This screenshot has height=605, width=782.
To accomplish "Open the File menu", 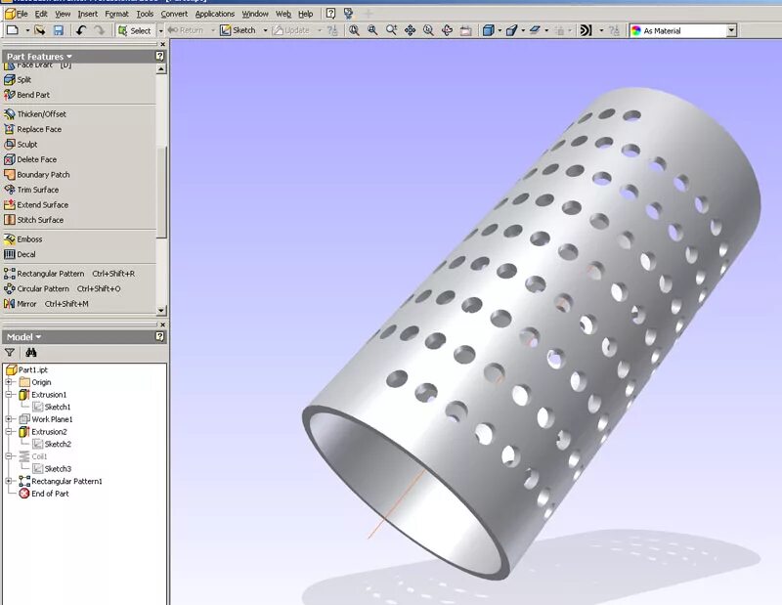I will coord(22,14).
